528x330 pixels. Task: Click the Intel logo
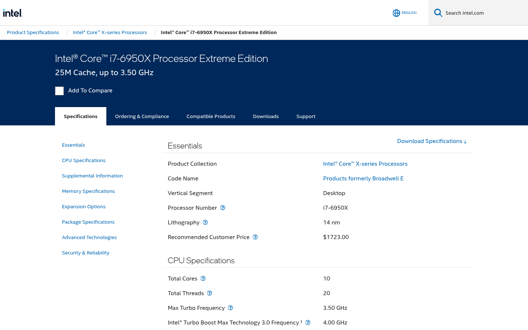point(13,13)
